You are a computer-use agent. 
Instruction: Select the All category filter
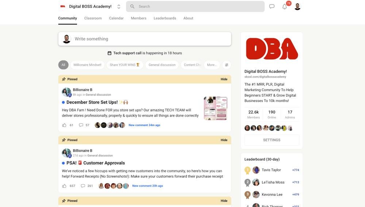pyautogui.click(x=63, y=65)
